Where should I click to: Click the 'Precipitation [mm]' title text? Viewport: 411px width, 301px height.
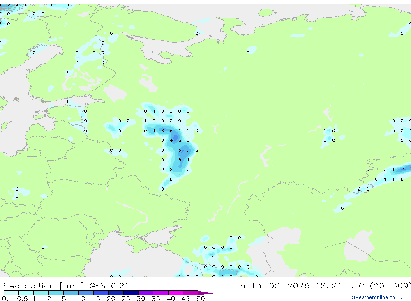point(42,286)
